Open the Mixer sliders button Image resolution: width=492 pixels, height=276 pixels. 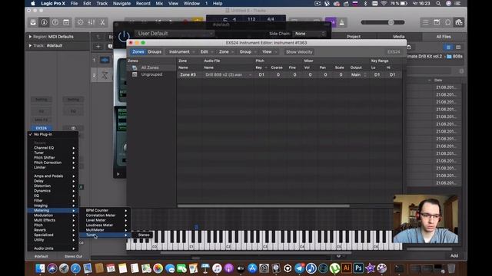(91, 22)
